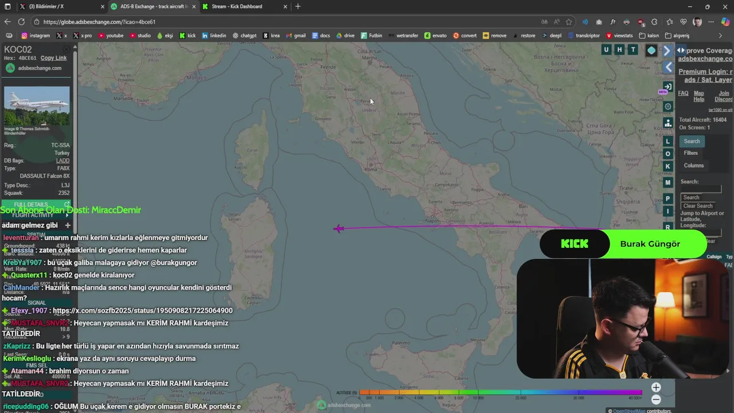Open Copilot icon in browser toolbar
Screen dimensions: 734x413
725,22
